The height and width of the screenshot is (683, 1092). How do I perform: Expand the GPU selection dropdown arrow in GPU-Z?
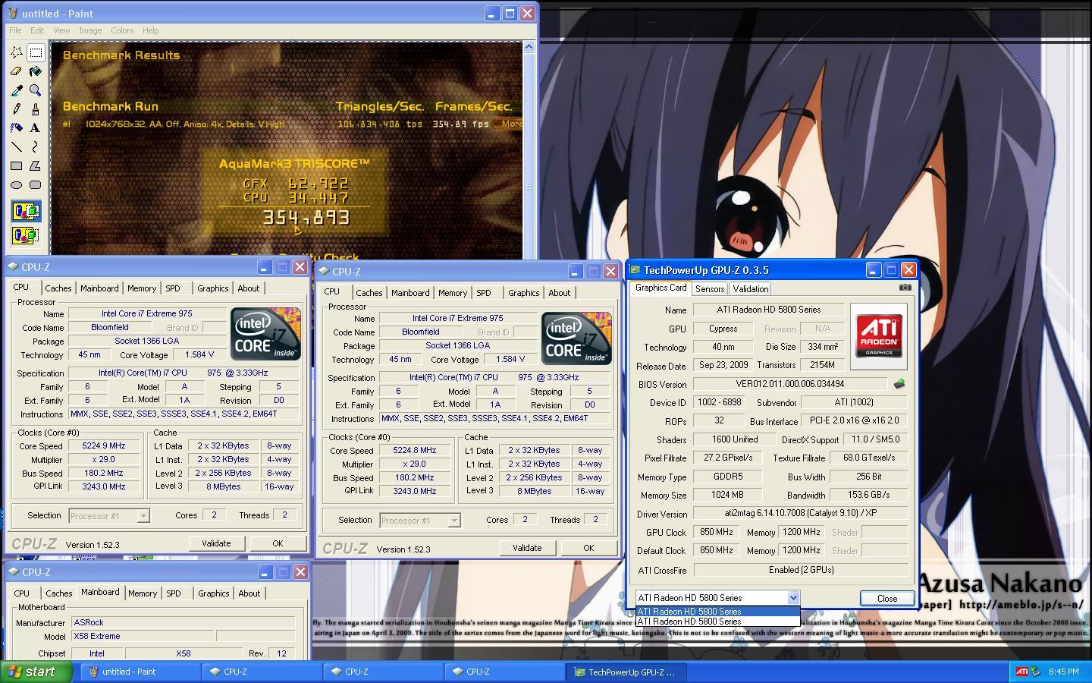tap(793, 598)
